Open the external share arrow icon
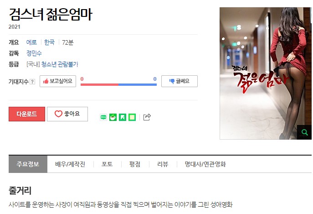Viewport: 313px width, 214px height. (147, 117)
